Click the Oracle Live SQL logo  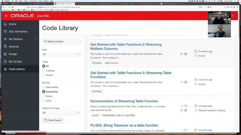pyautogui.click(x=30, y=16)
